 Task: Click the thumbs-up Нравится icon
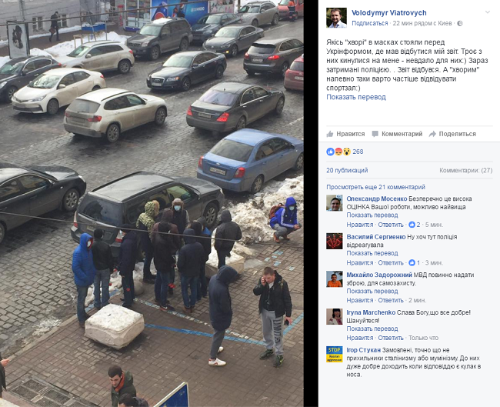click(330, 134)
